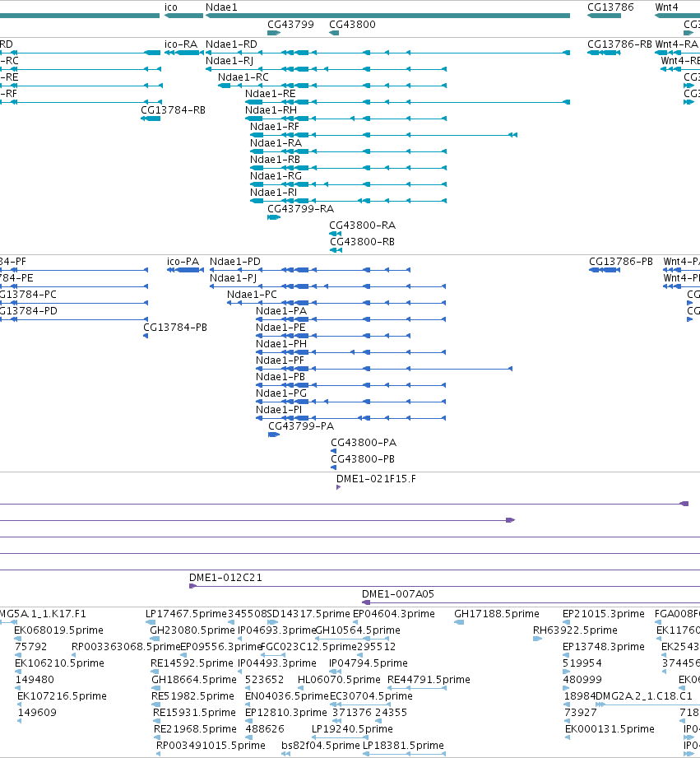The height and width of the screenshot is (758, 700).
Task: Click EST EK000131.5prime
Action: [x=610, y=729]
